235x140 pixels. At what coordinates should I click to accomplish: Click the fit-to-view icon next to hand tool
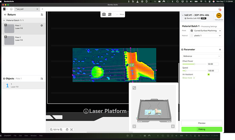(72, 129)
